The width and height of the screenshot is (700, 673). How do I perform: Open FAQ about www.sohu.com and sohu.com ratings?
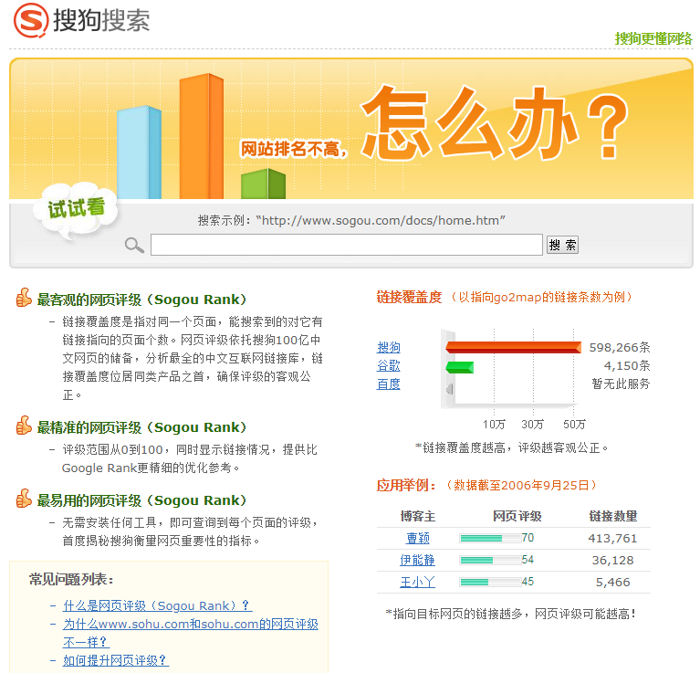191,633
